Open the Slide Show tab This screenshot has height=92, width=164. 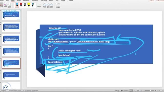[44, 1]
